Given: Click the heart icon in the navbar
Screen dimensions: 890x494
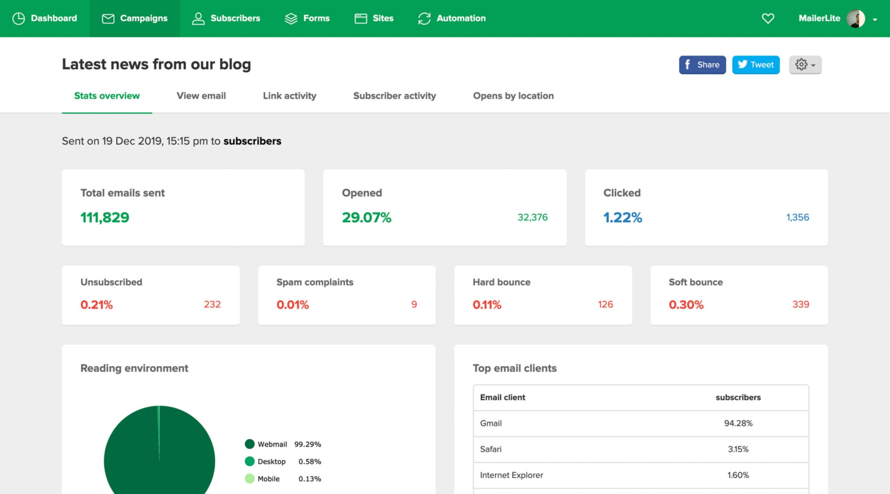Looking at the screenshot, I should click(x=768, y=18).
